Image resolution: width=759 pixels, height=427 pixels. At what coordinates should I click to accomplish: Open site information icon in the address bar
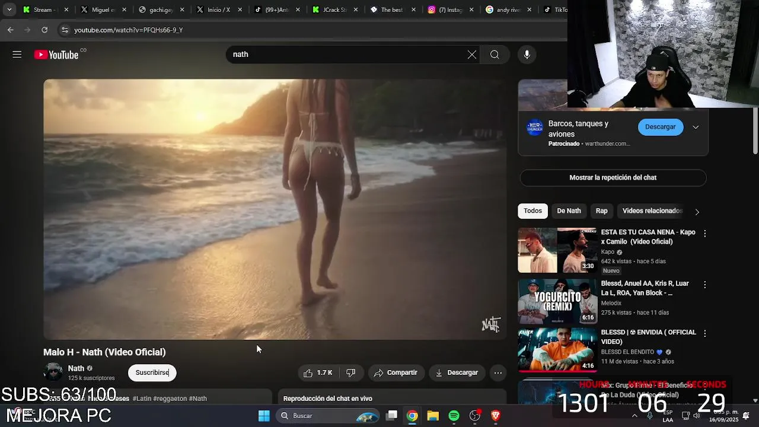tap(65, 30)
